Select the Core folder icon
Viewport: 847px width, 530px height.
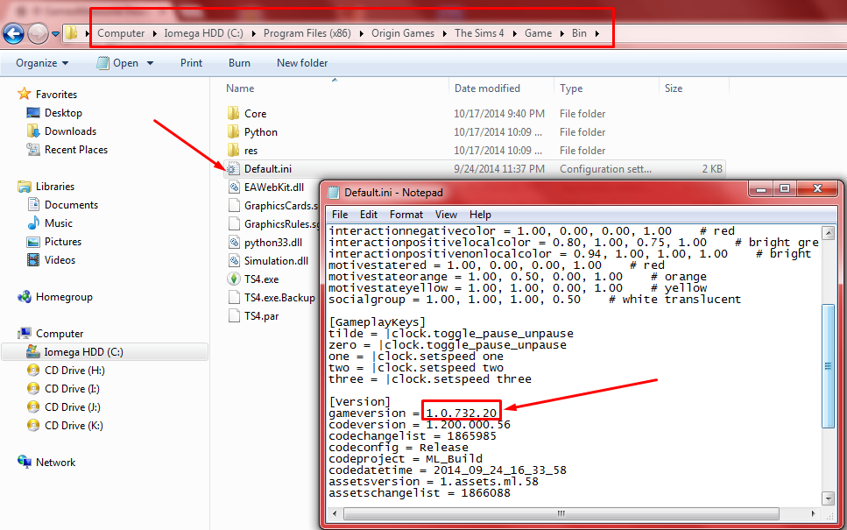pyautogui.click(x=233, y=114)
